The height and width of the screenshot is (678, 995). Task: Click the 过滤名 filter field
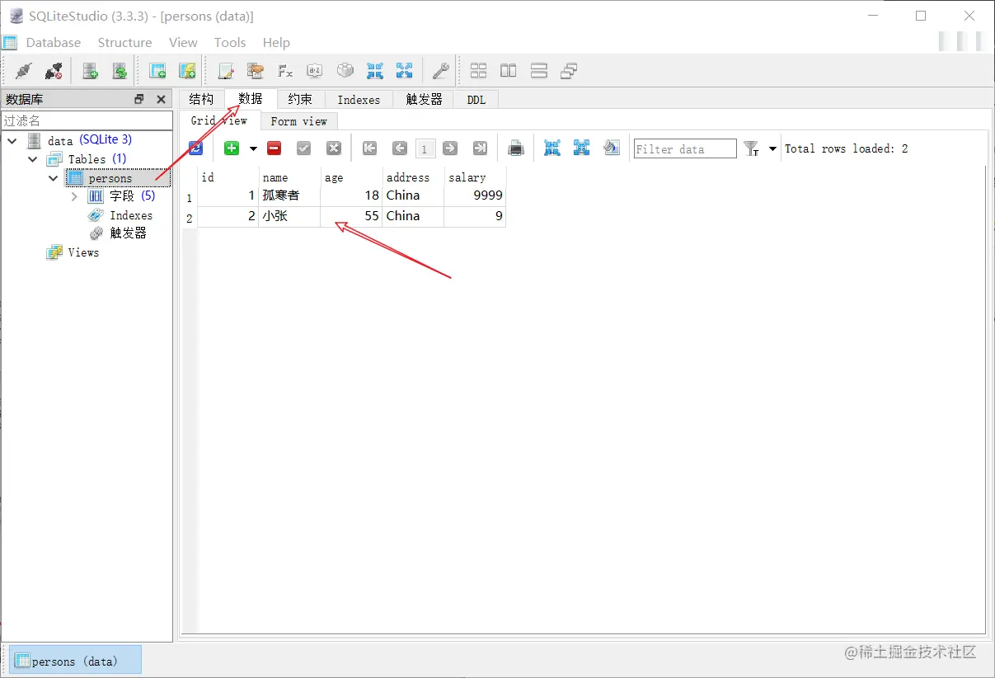(x=87, y=120)
